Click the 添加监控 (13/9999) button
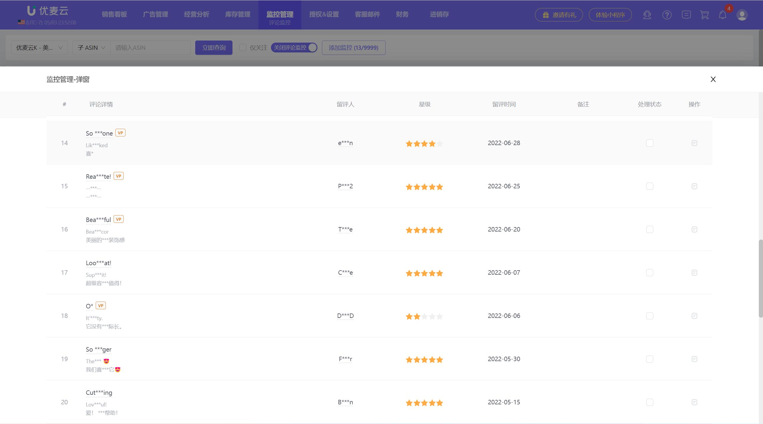The image size is (763, 424). tap(353, 48)
